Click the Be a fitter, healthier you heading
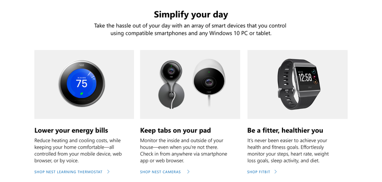Viewport: 382px width, 182px height. pyautogui.click(x=286, y=130)
